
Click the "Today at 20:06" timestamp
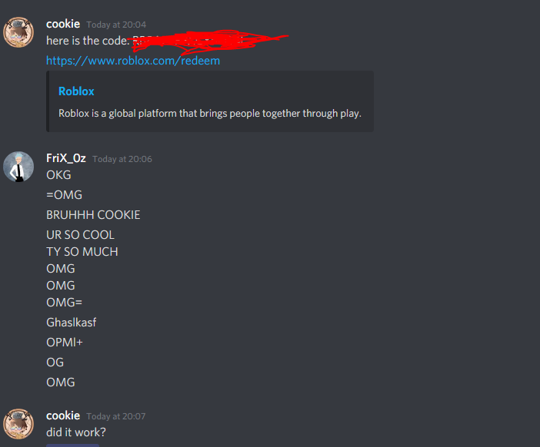[x=122, y=159]
